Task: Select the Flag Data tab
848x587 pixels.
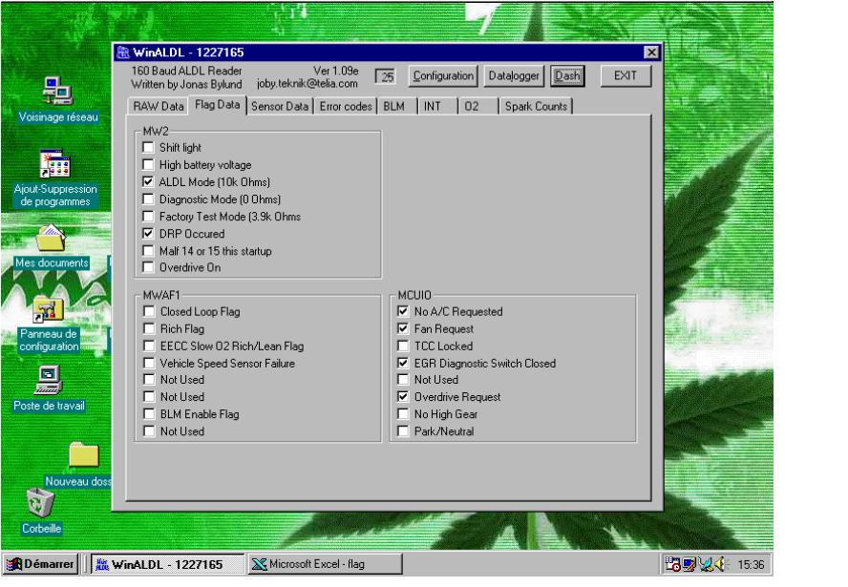Action: (218, 105)
